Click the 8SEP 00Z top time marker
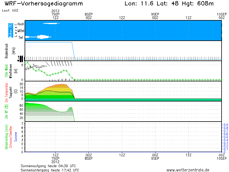Viewport: 229px width, 172px height. tap(89, 16)
